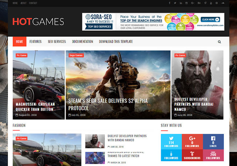Image resolution: width=237 pixels, height=166 pixels.
Task: Open the Twitter 114 followers tile
Action: click(x=171, y=142)
